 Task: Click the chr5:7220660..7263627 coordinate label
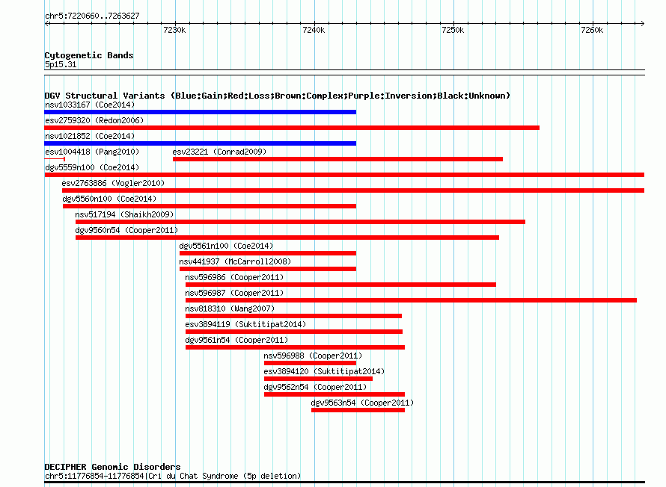(x=92, y=16)
